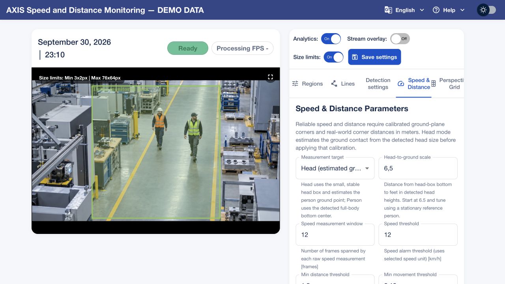The image size is (505, 284).
Task: Click the Ready status badge
Action: pyautogui.click(x=188, y=48)
